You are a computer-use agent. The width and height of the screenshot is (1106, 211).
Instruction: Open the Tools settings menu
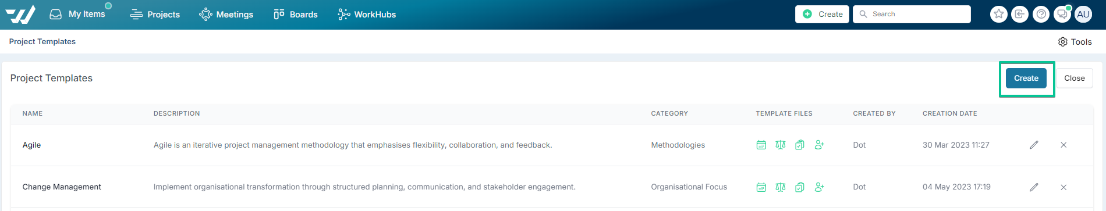tap(1075, 42)
